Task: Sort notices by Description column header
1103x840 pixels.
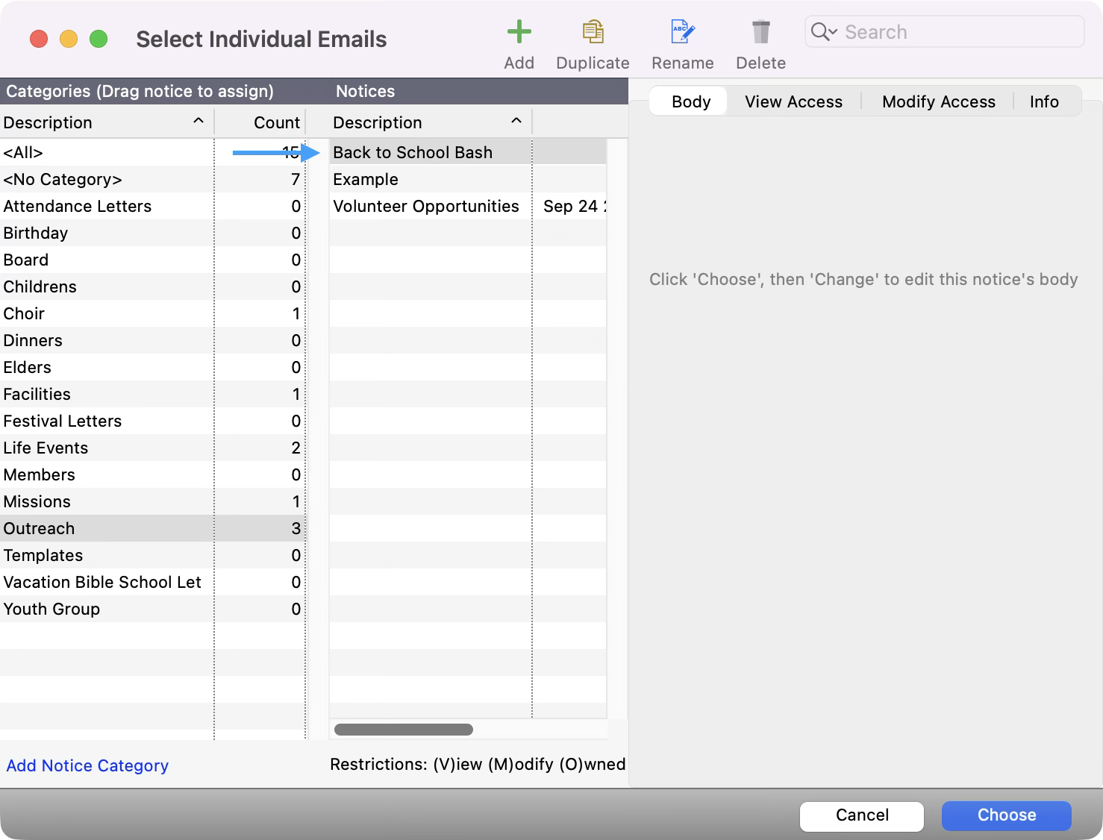Action: [430, 122]
